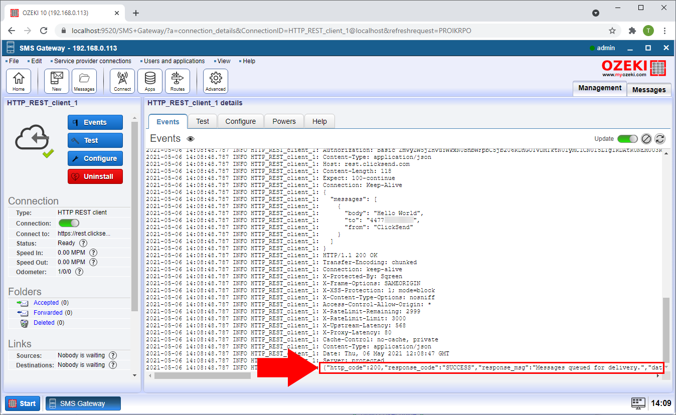The image size is (676, 415).
Task: Click the Chrome profile avatar T
Action: [x=648, y=31]
